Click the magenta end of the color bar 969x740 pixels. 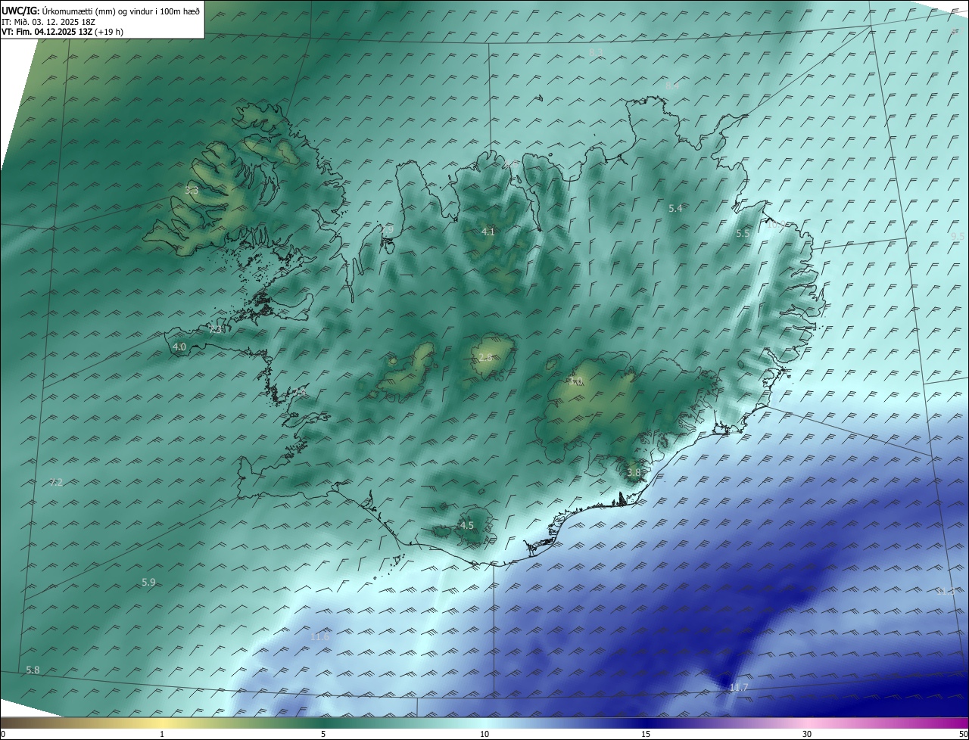point(950,723)
